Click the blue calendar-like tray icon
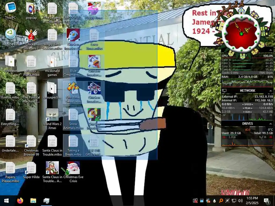 click(202, 201)
